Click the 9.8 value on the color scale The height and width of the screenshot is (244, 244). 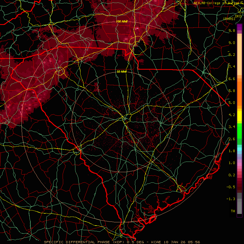(x=232, y=30)
